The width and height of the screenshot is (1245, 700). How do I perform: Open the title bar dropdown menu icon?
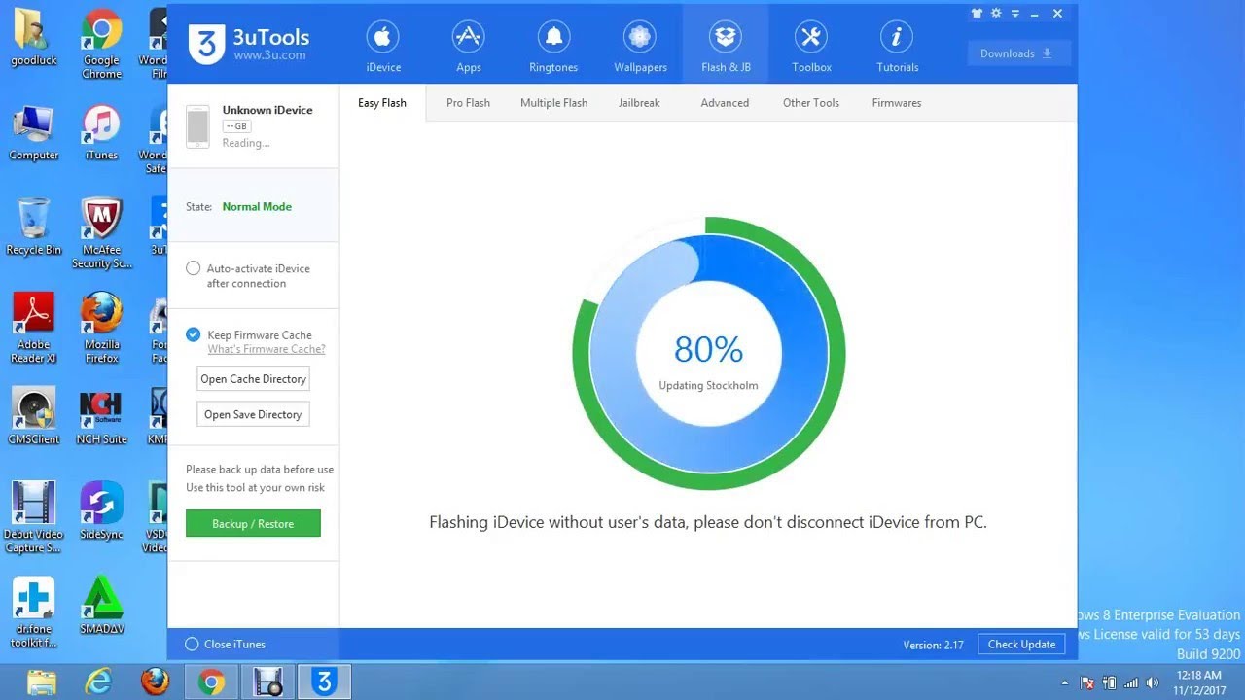[1015, 14]
